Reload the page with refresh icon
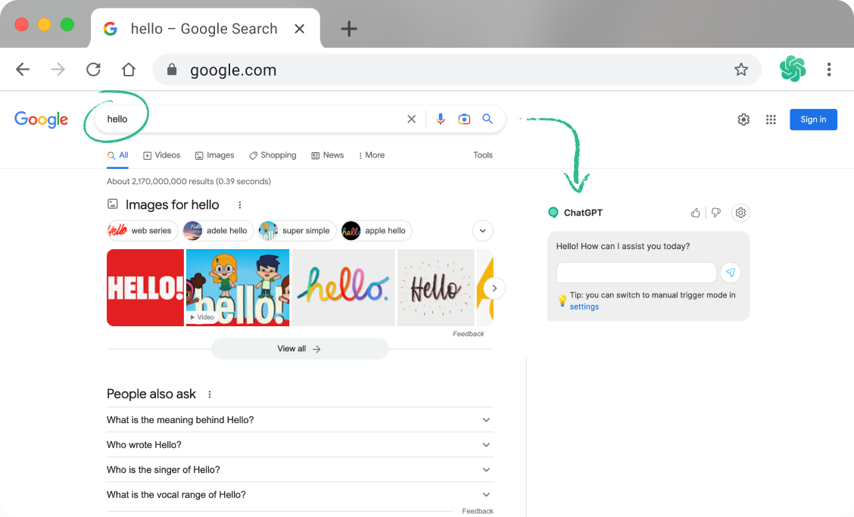 click(94, 69)
